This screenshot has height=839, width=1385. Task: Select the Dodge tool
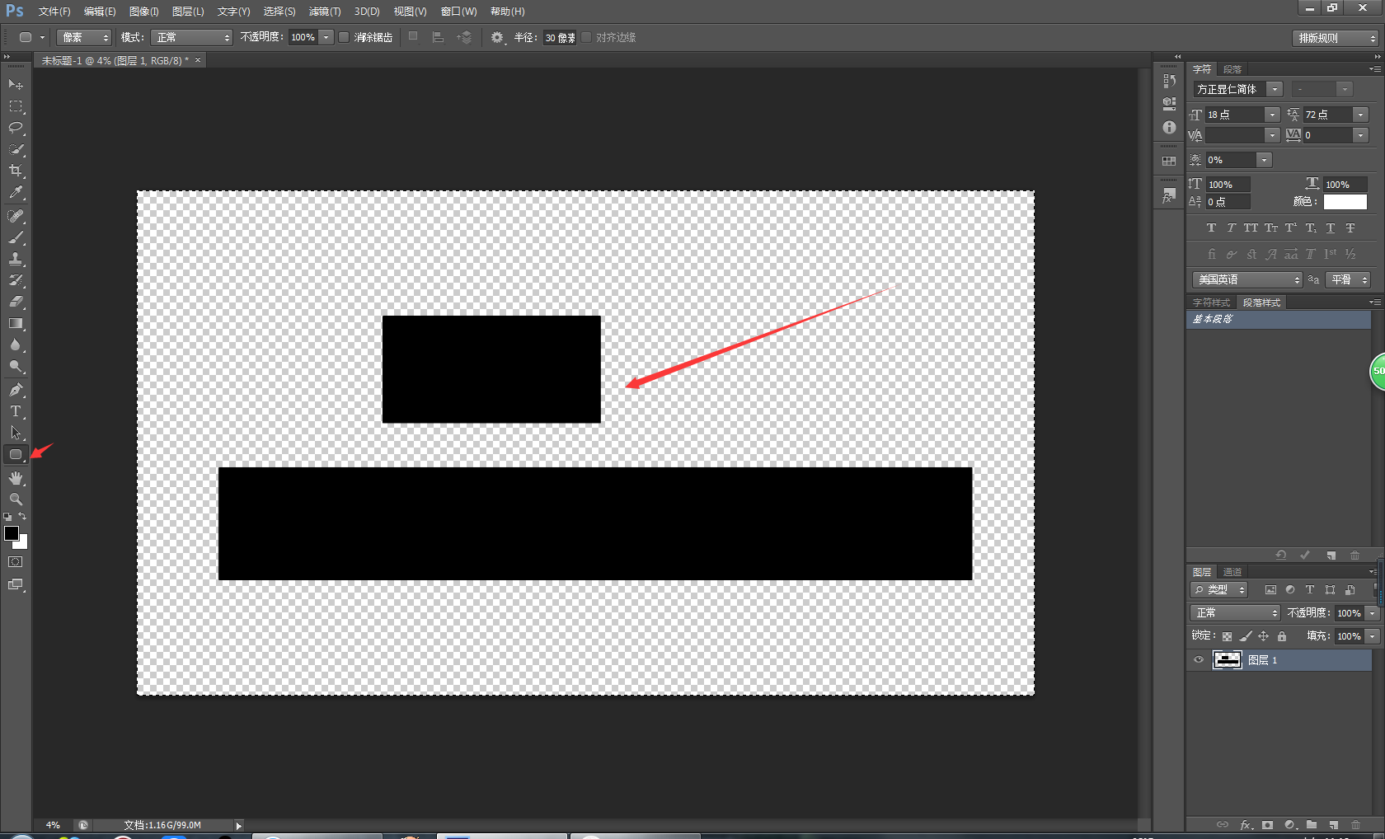[16, 367]
